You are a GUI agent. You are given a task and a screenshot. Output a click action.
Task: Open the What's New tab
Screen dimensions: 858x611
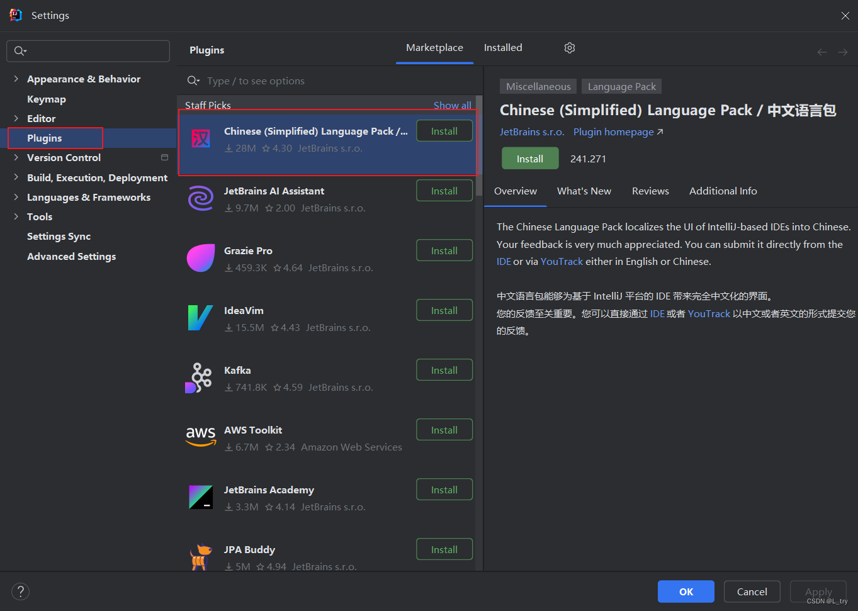coord(584,191)
